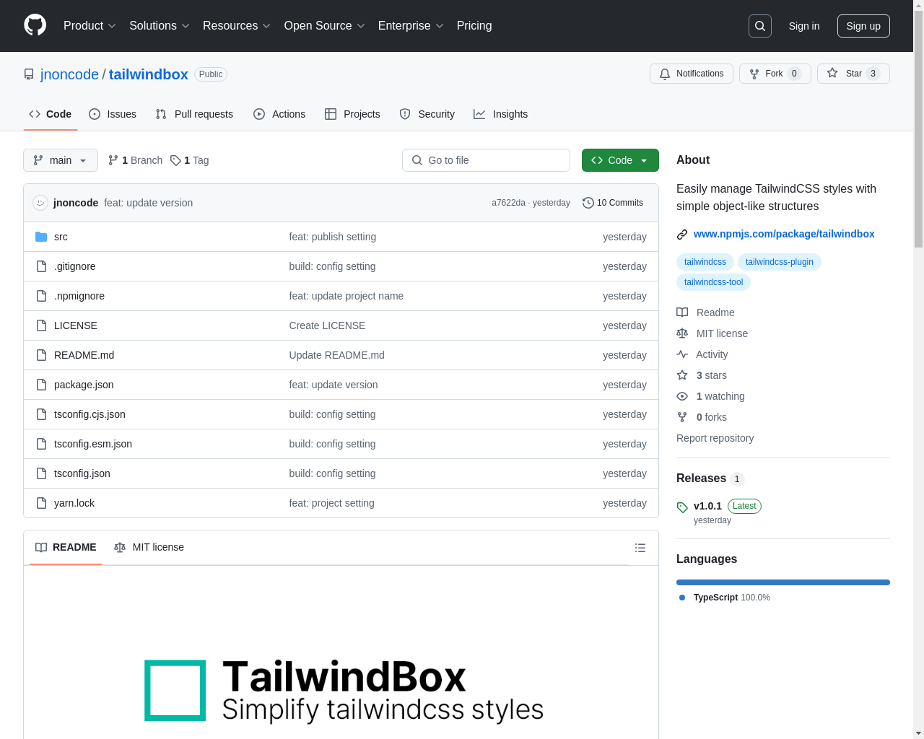Open the tsconfig.cjs.json file
The height and width of the screenshot is (739, 924).
pos(90,414)
